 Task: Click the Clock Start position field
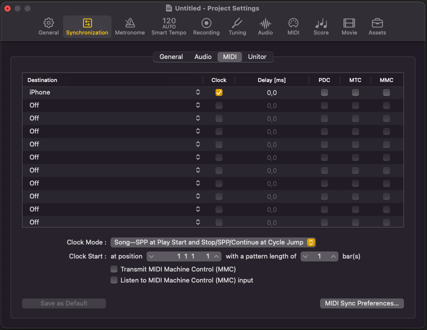(x=184, y=256)
